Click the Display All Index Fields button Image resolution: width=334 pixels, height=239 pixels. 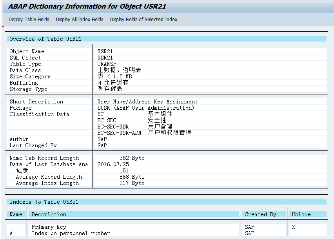point(80,19)
